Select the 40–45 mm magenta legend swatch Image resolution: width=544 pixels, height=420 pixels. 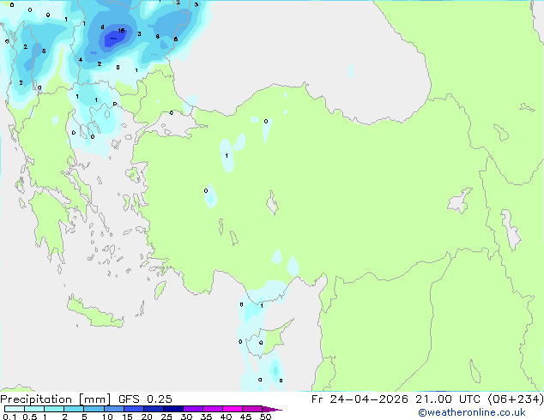233,409
